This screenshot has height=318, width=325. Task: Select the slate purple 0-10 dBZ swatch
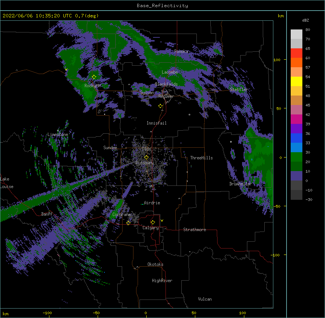[296, 176]
